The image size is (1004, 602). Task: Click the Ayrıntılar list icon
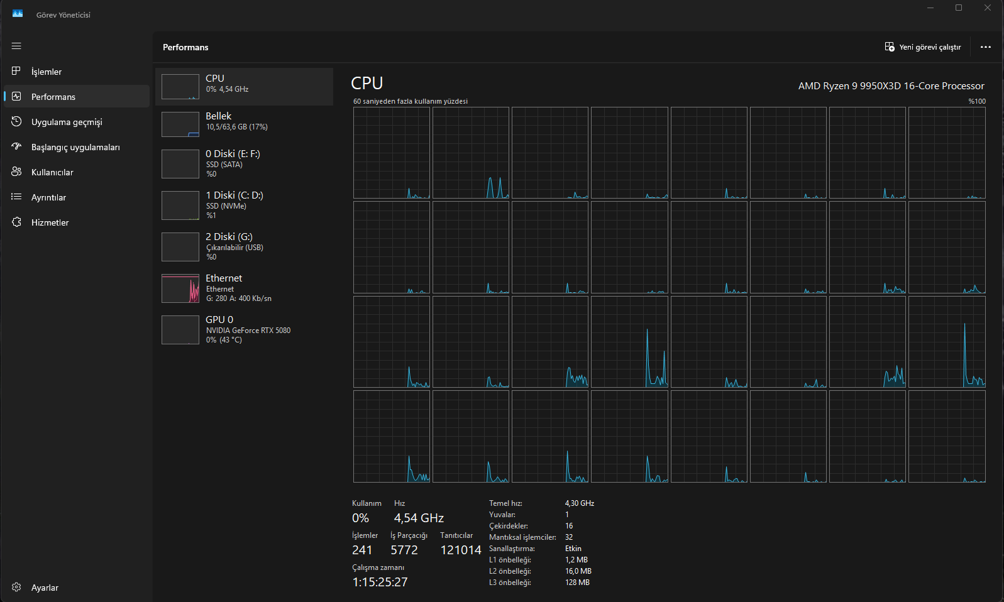click(16, 197)
